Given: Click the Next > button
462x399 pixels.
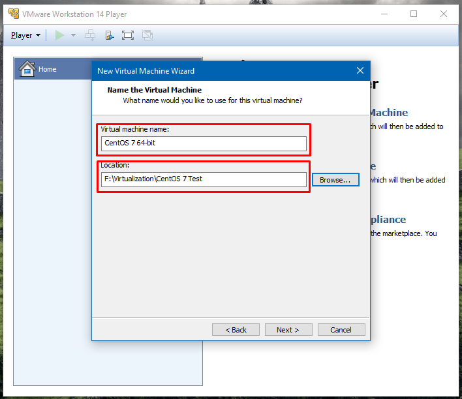Looking at the screenshot, I should tap(288, 329).
